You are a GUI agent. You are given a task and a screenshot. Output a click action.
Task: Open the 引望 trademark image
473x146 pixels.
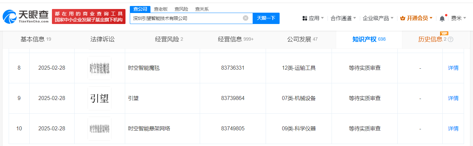click(100, 98)
